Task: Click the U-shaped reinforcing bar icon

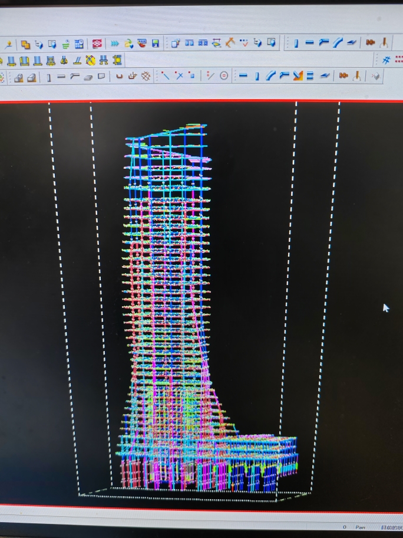Action: tap(119, 76)
